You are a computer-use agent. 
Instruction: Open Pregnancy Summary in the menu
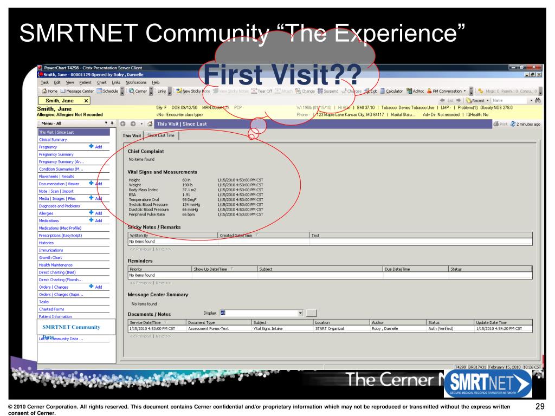click(56, 154)
